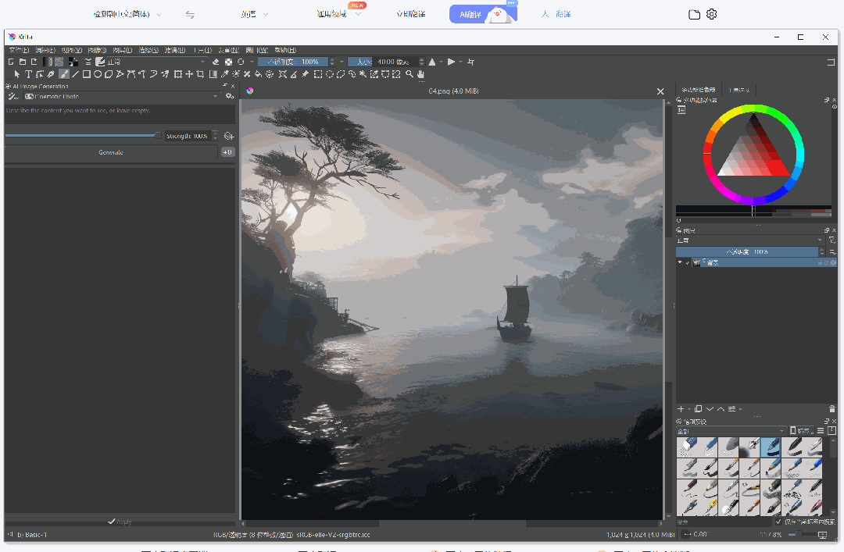Delete layer with trash can icon
This screenshot has width=844, height=552.
[x=831, y=409]
